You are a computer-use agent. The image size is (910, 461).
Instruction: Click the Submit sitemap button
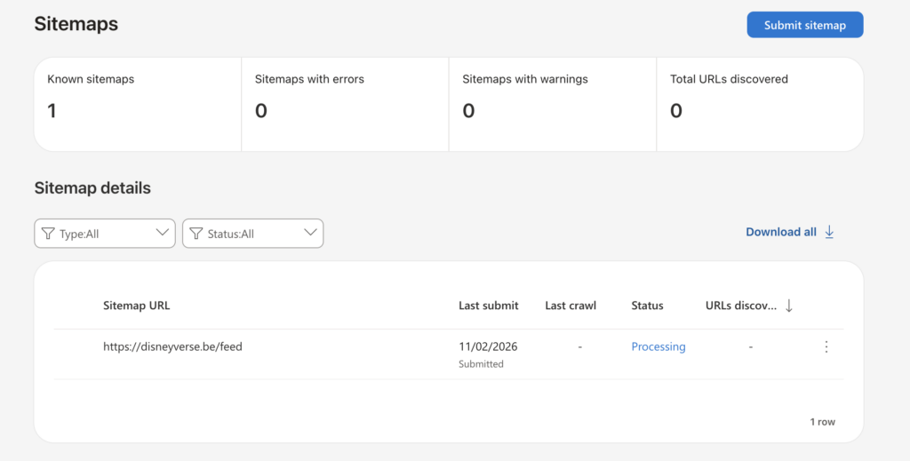click(804, 25)
